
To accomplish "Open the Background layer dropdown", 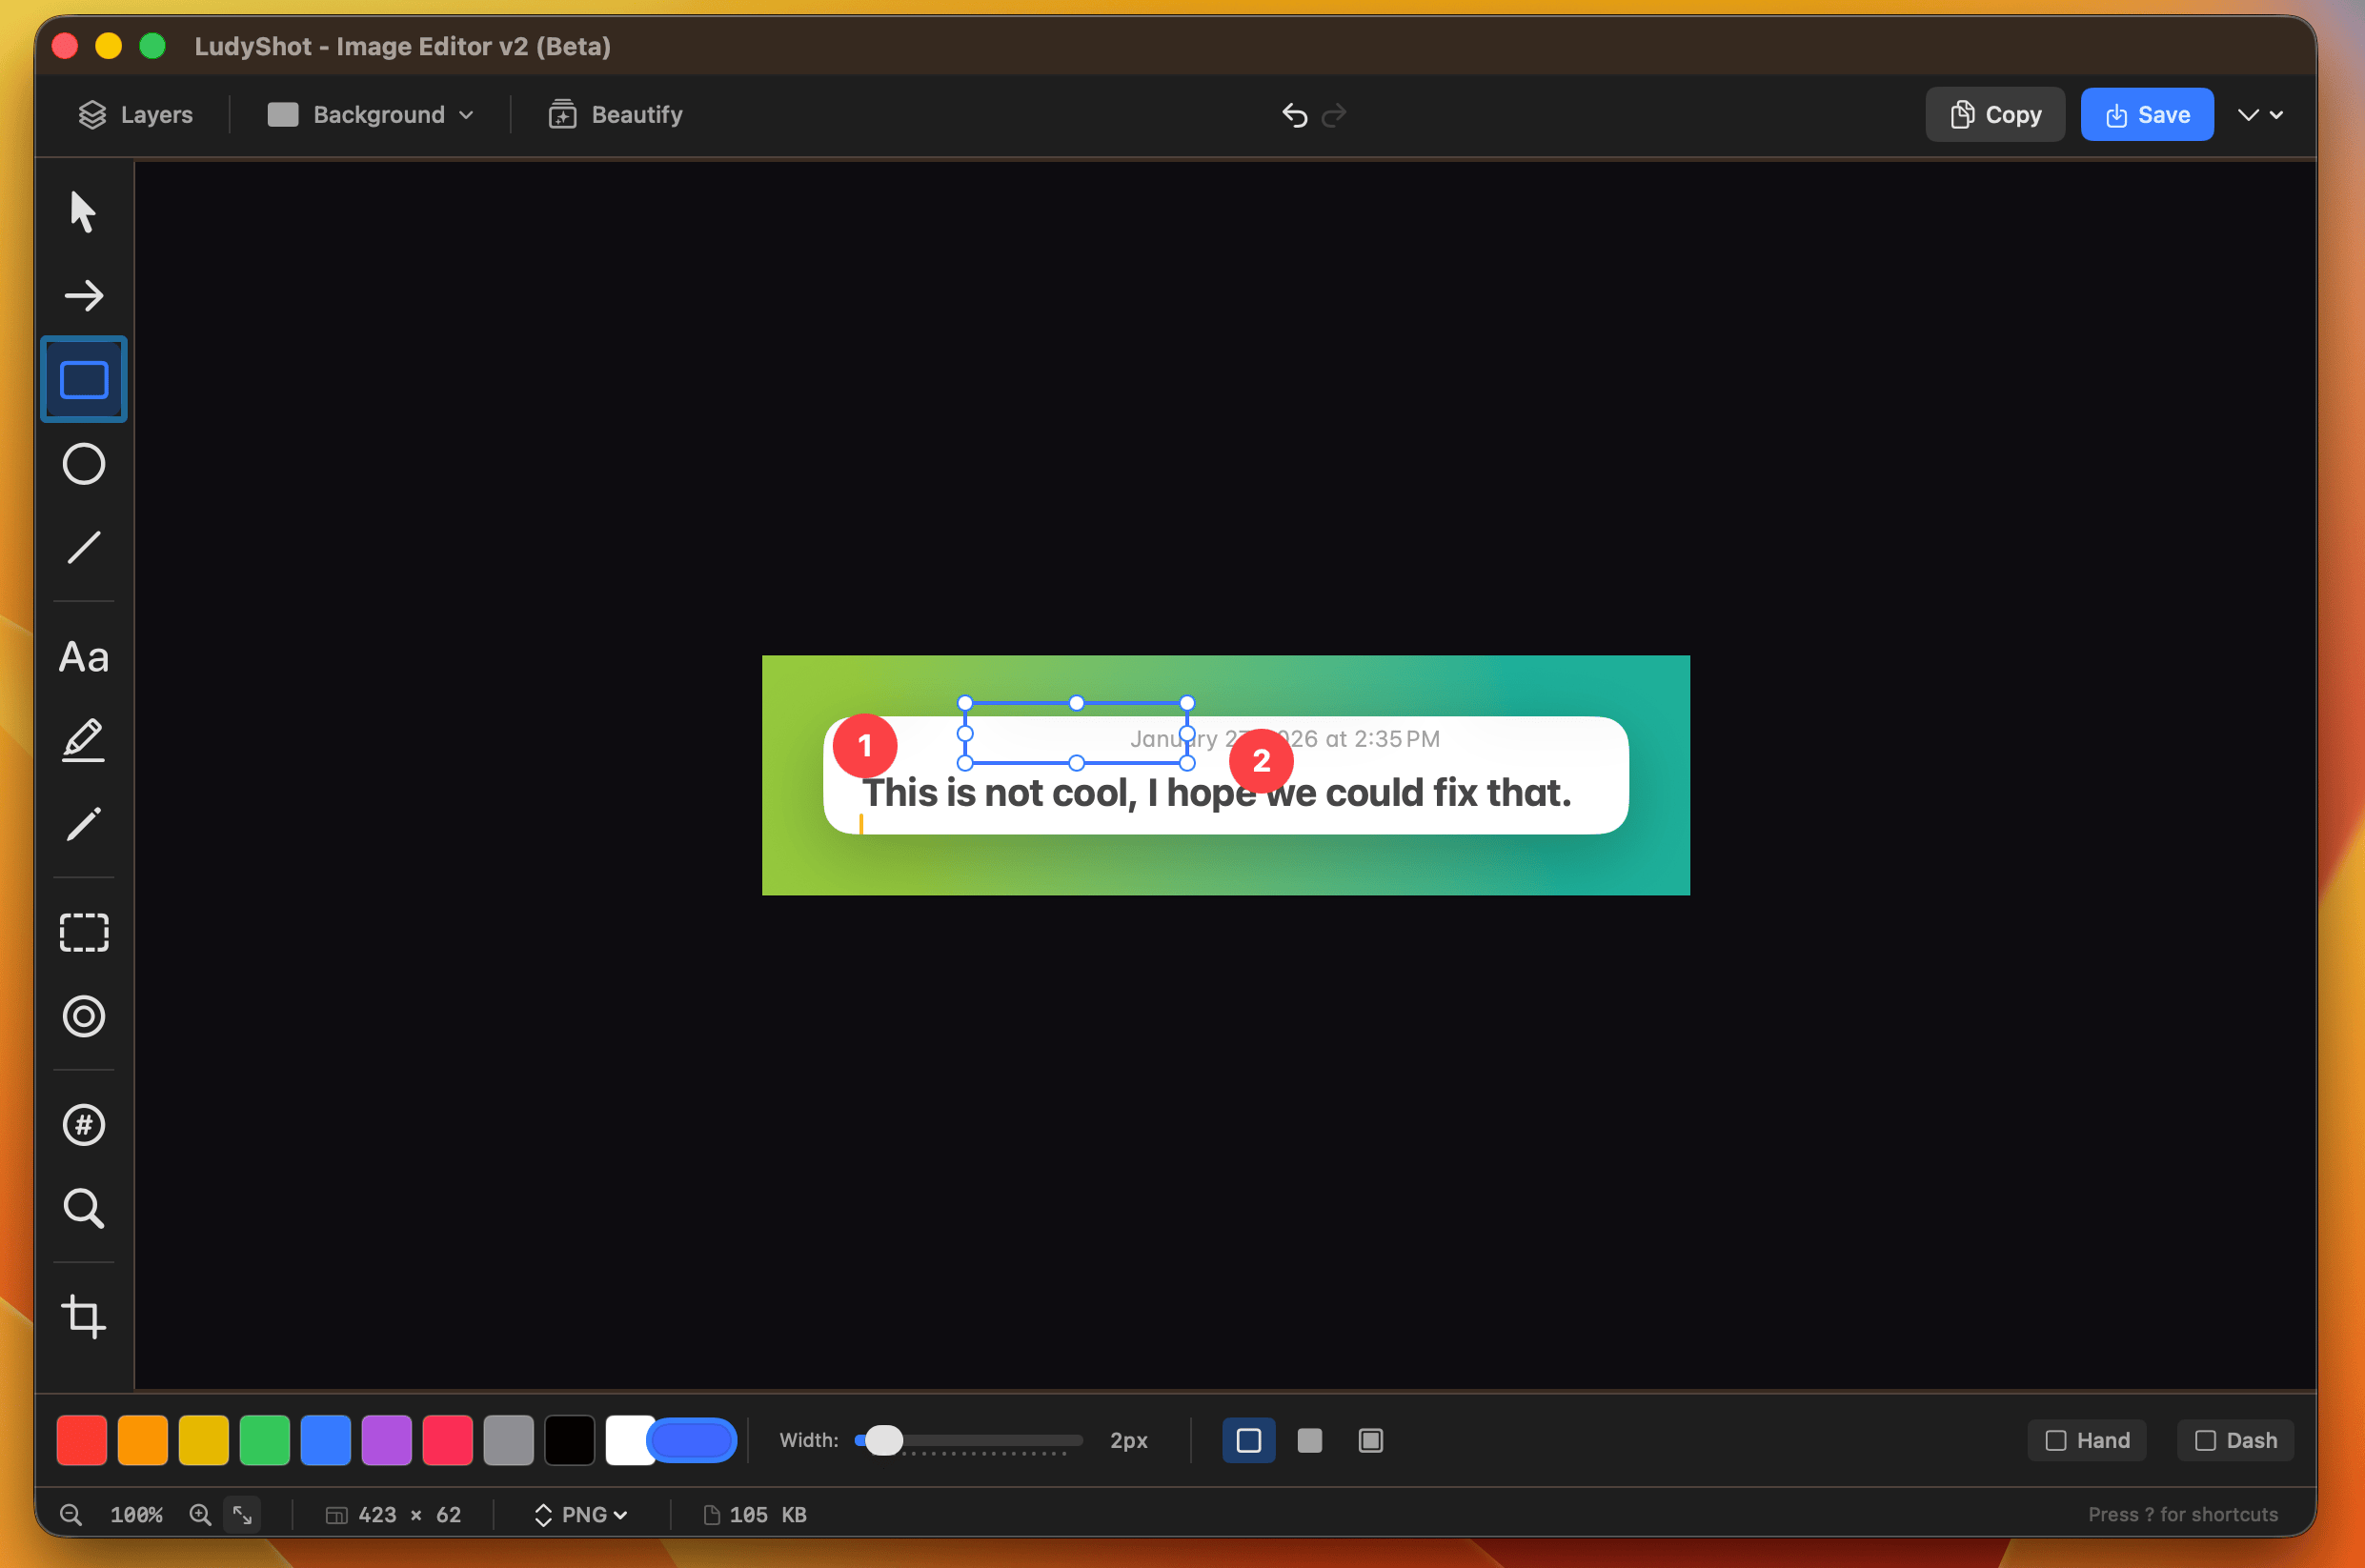I will [370, 114].
